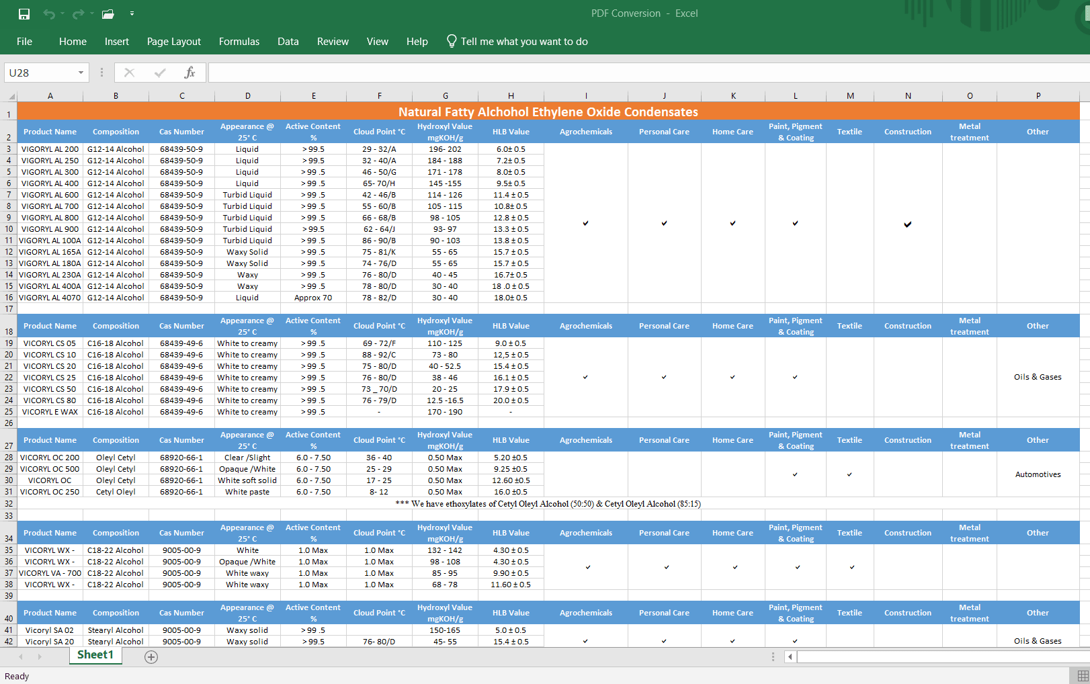1090x684 pixels.
Task: Click the Open folder icon
Action: (x=108, y=13)
